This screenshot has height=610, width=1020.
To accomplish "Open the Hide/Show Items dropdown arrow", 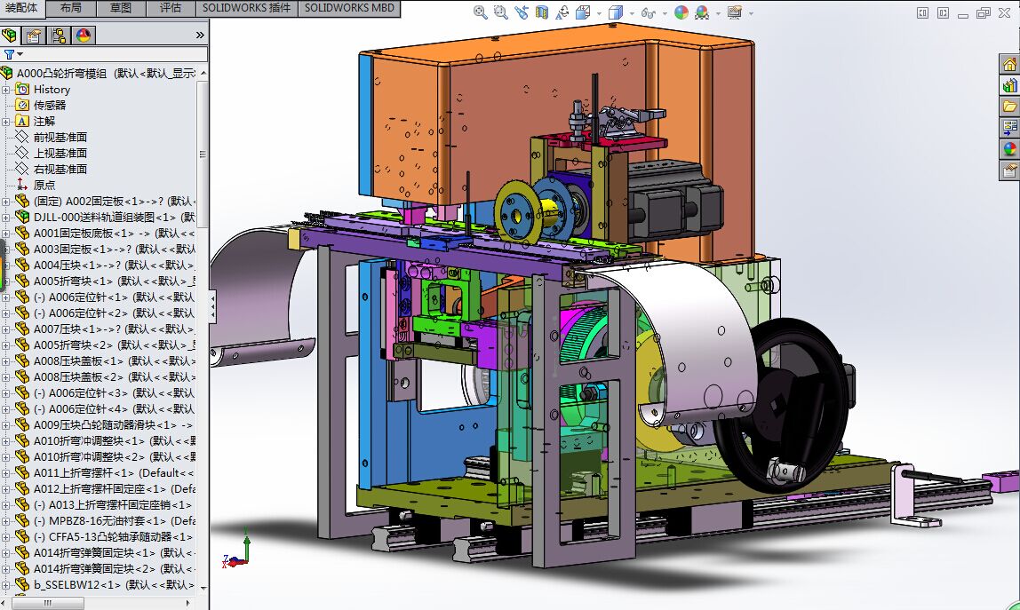I will (x=665, y=13).
